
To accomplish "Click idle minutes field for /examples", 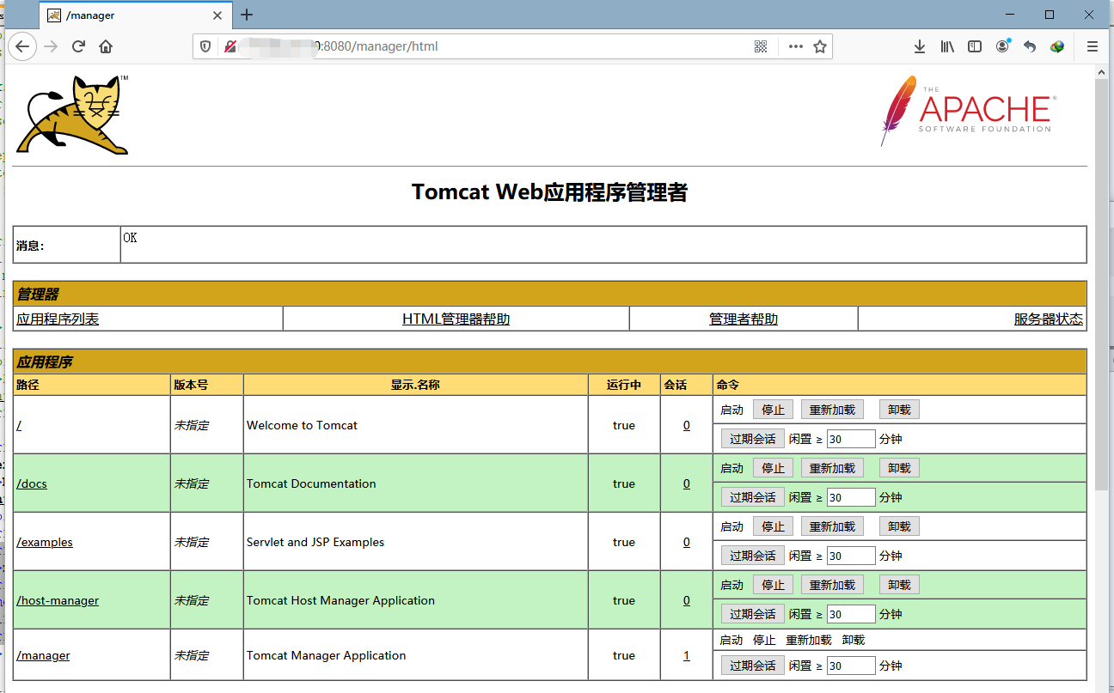I will pyautogui.click(x=851, y=556).
